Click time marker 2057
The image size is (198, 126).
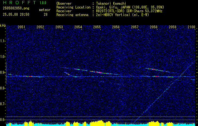coord(135,27)
